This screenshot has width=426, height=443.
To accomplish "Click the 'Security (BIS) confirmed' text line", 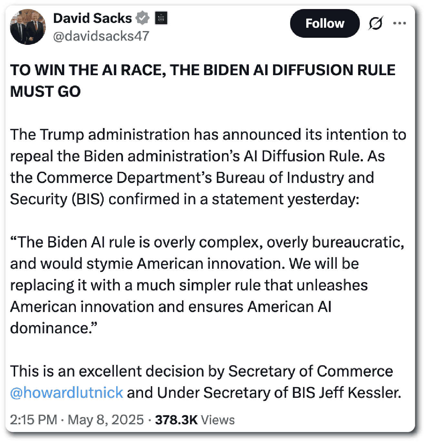I will [185, 199].
